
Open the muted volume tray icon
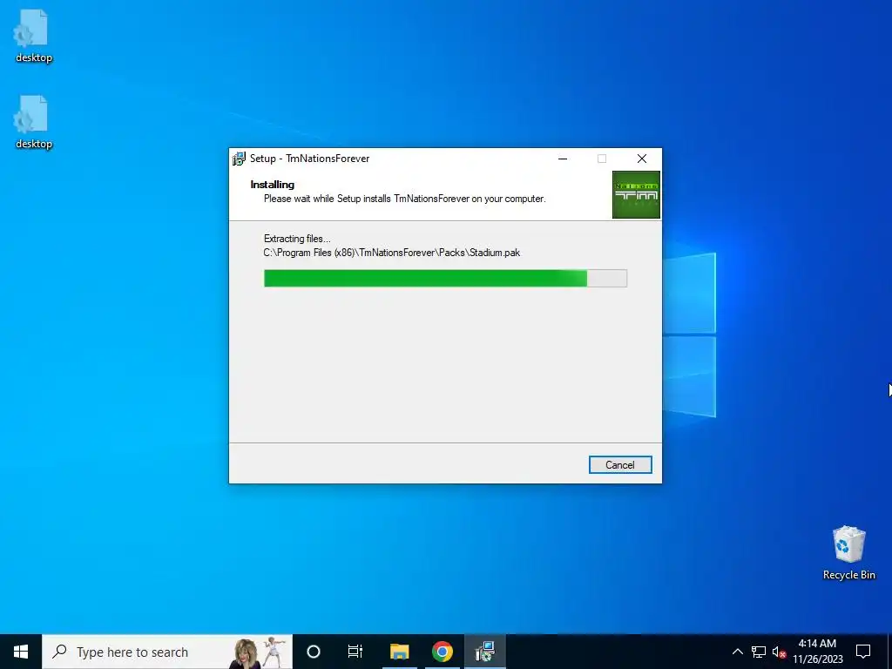point(779,652)
